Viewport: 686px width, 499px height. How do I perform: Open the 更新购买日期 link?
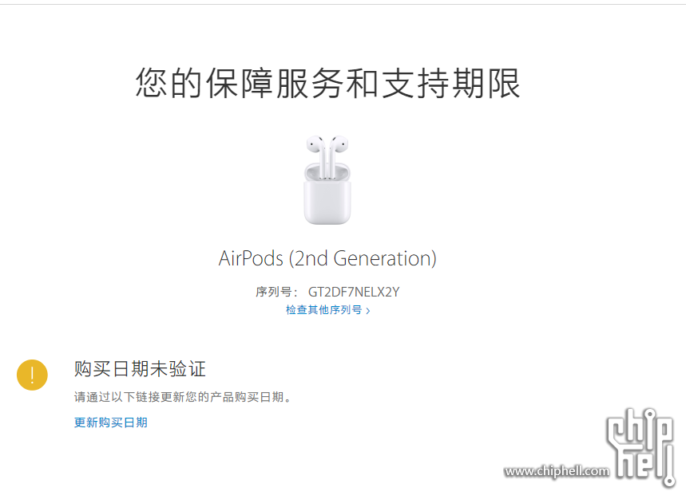(111, 422)
